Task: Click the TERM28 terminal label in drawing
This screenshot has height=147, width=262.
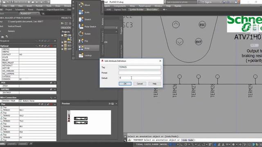Action: [x=212, y=91]
